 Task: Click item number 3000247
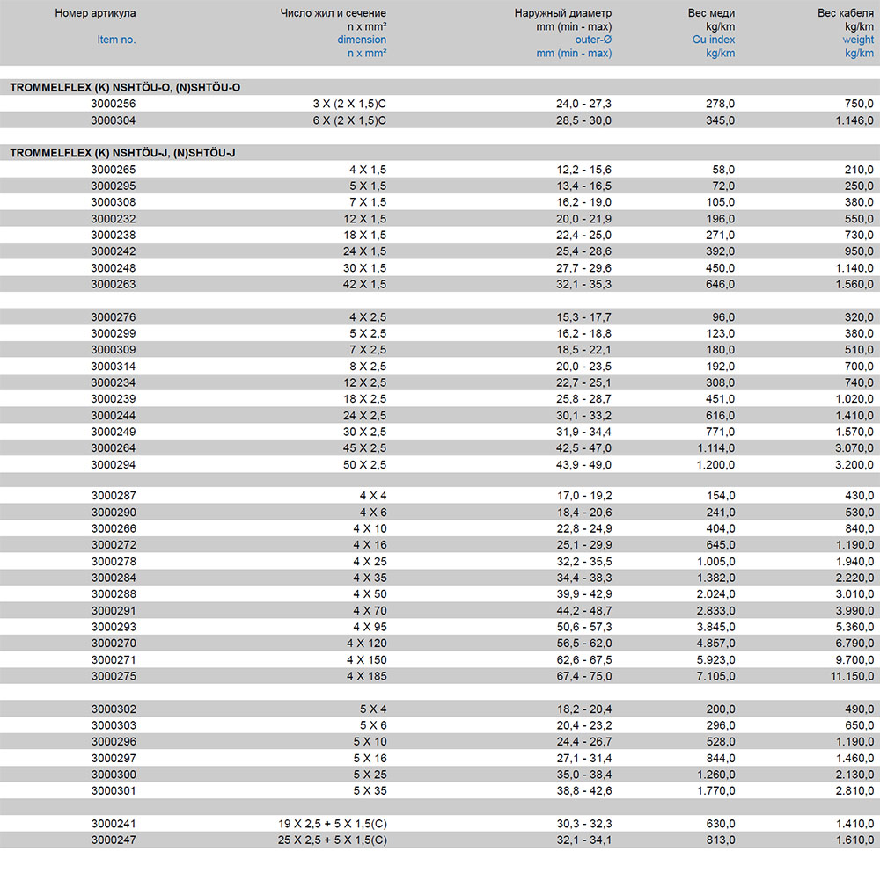tap(114, 840)
